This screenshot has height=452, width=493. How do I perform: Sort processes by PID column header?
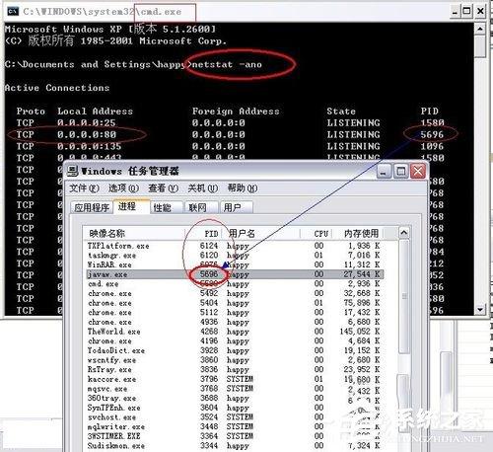pos(203,234)
